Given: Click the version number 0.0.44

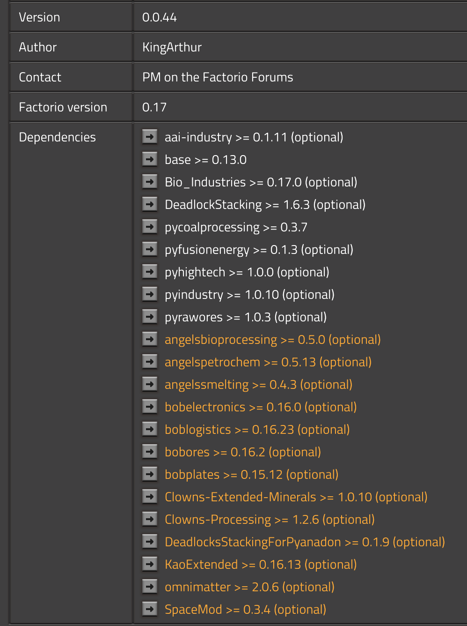Looking at the screenshot, I should 159,17.
